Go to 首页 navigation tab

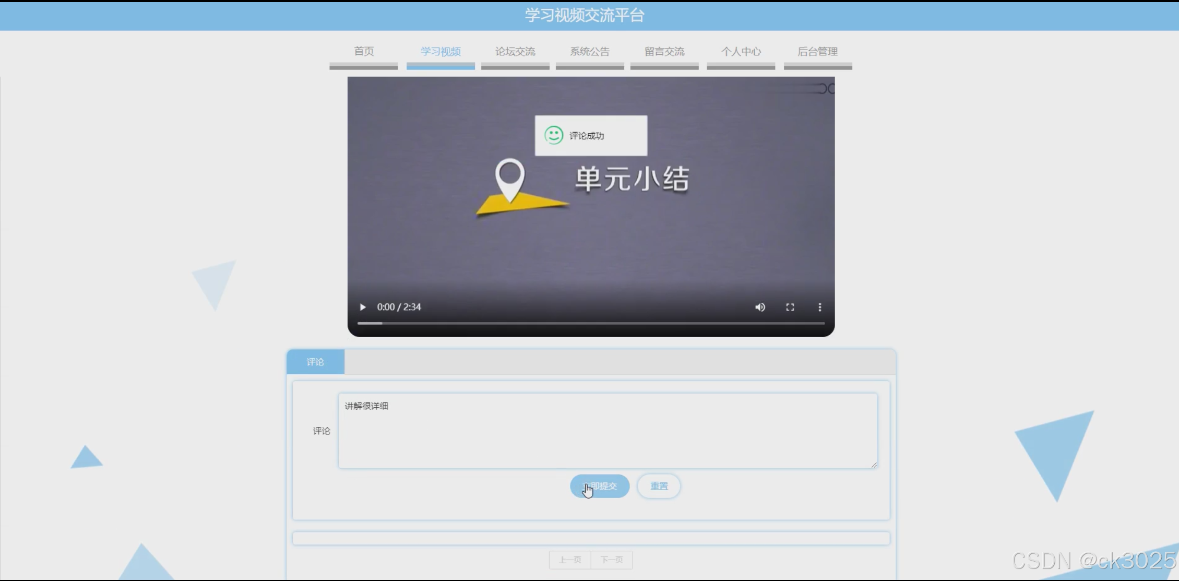coord(364,52)
